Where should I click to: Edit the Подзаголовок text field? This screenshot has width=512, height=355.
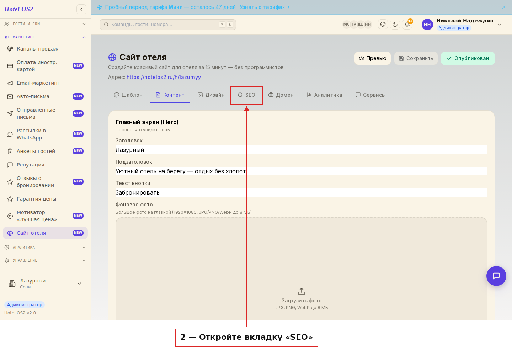click(x=302, y=171)
